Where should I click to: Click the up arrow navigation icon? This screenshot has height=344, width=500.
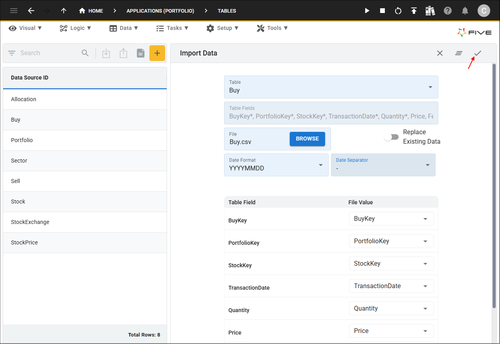(x=64, y=11)
